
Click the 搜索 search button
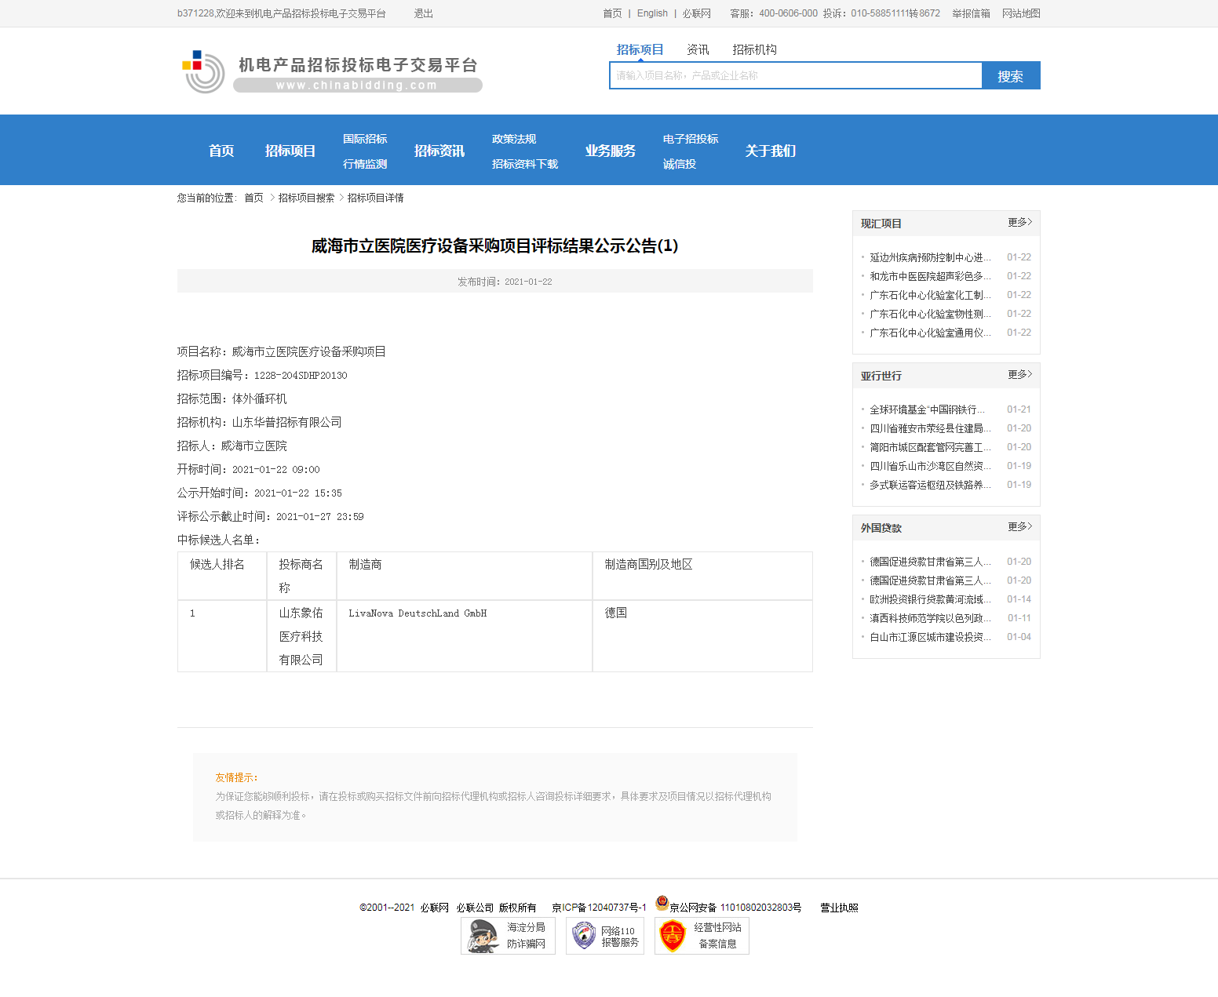tap(1011, 75)
